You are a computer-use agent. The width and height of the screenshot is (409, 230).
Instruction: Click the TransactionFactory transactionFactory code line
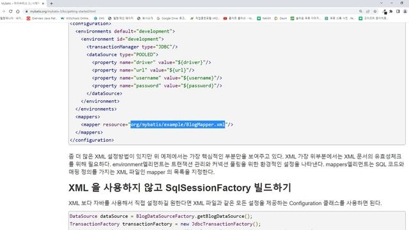point(165,224)
